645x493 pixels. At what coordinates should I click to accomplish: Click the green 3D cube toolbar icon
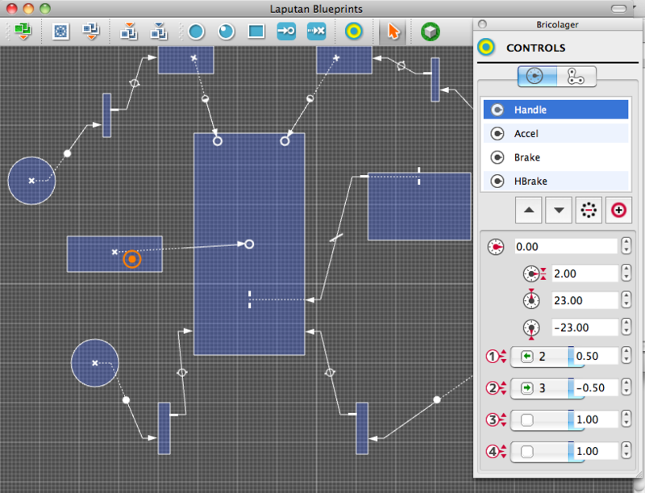431,31
